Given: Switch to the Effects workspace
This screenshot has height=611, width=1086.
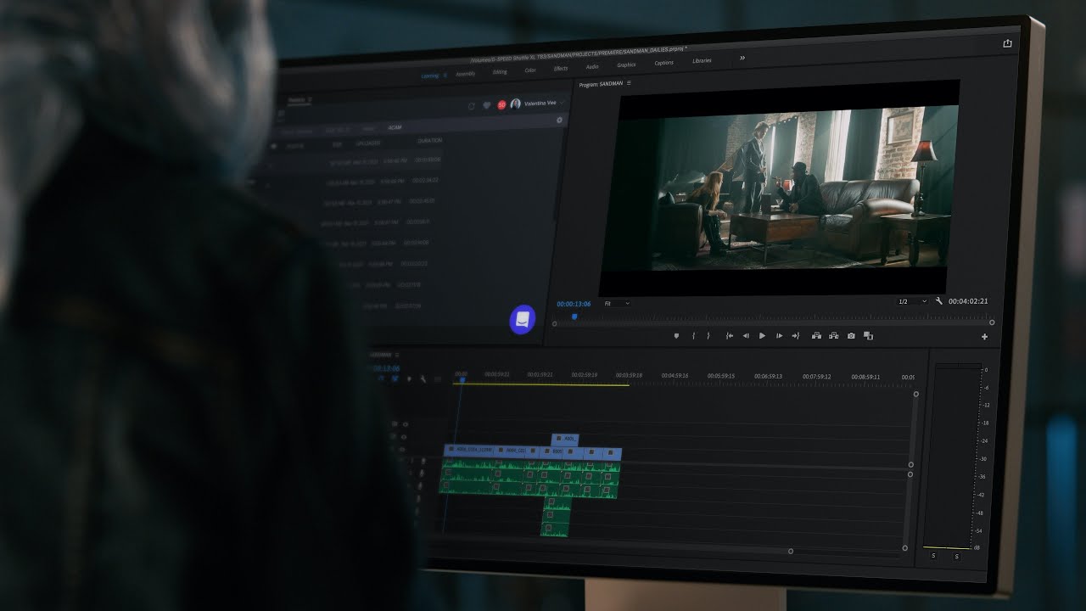Looking at the screenshot, I should 561,69.
